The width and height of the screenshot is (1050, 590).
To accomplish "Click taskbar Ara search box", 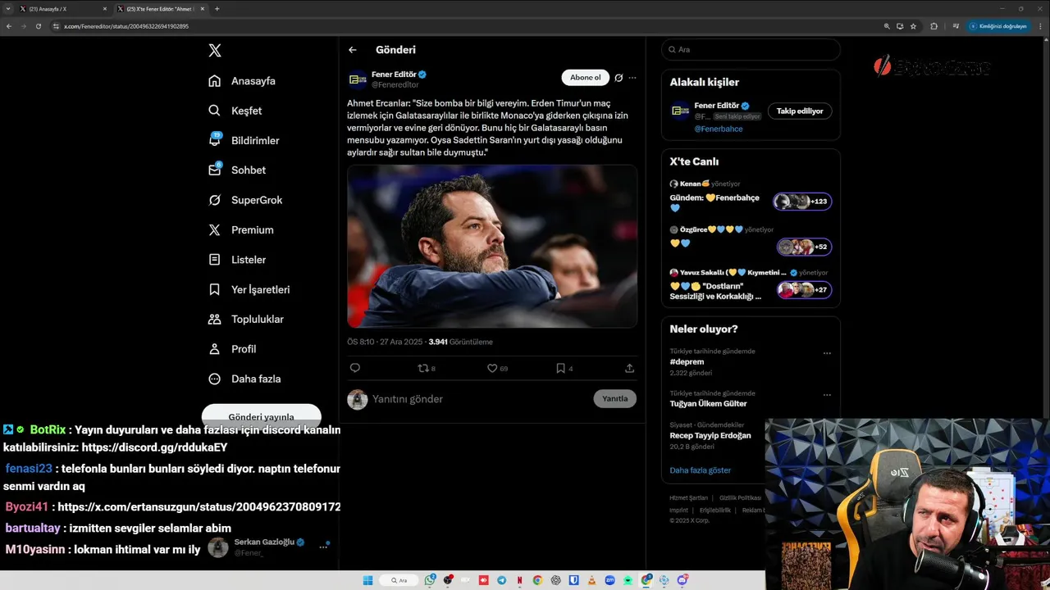I will point(399,580).
